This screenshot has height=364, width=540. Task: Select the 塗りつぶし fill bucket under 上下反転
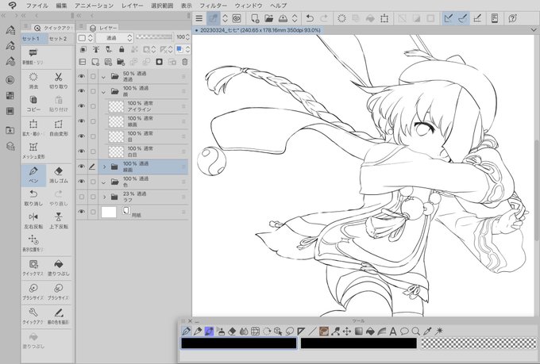click(59, 268)
